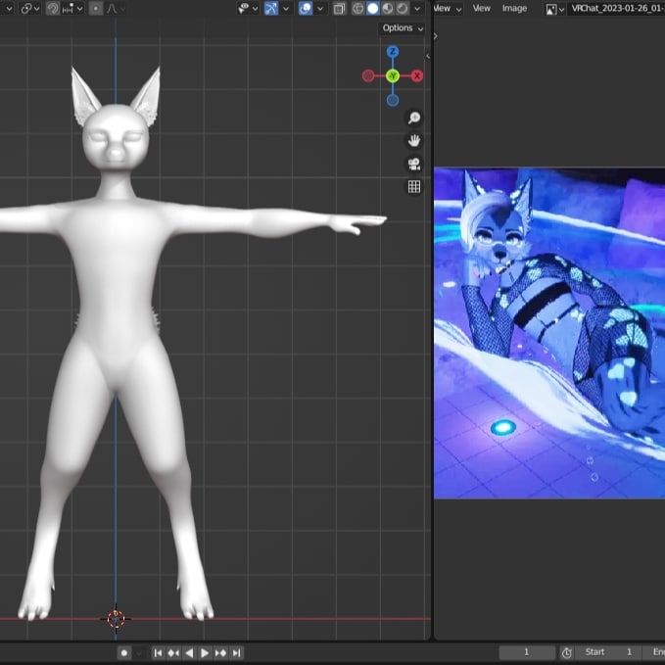This screenshot has height=665, width=665.
Task: Open the View menu in image editor
Action: (x=481, y=9)
